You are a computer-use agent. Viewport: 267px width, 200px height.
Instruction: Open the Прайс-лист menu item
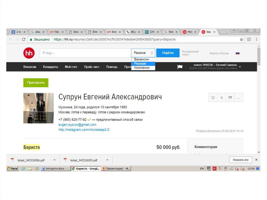[92, 67]
